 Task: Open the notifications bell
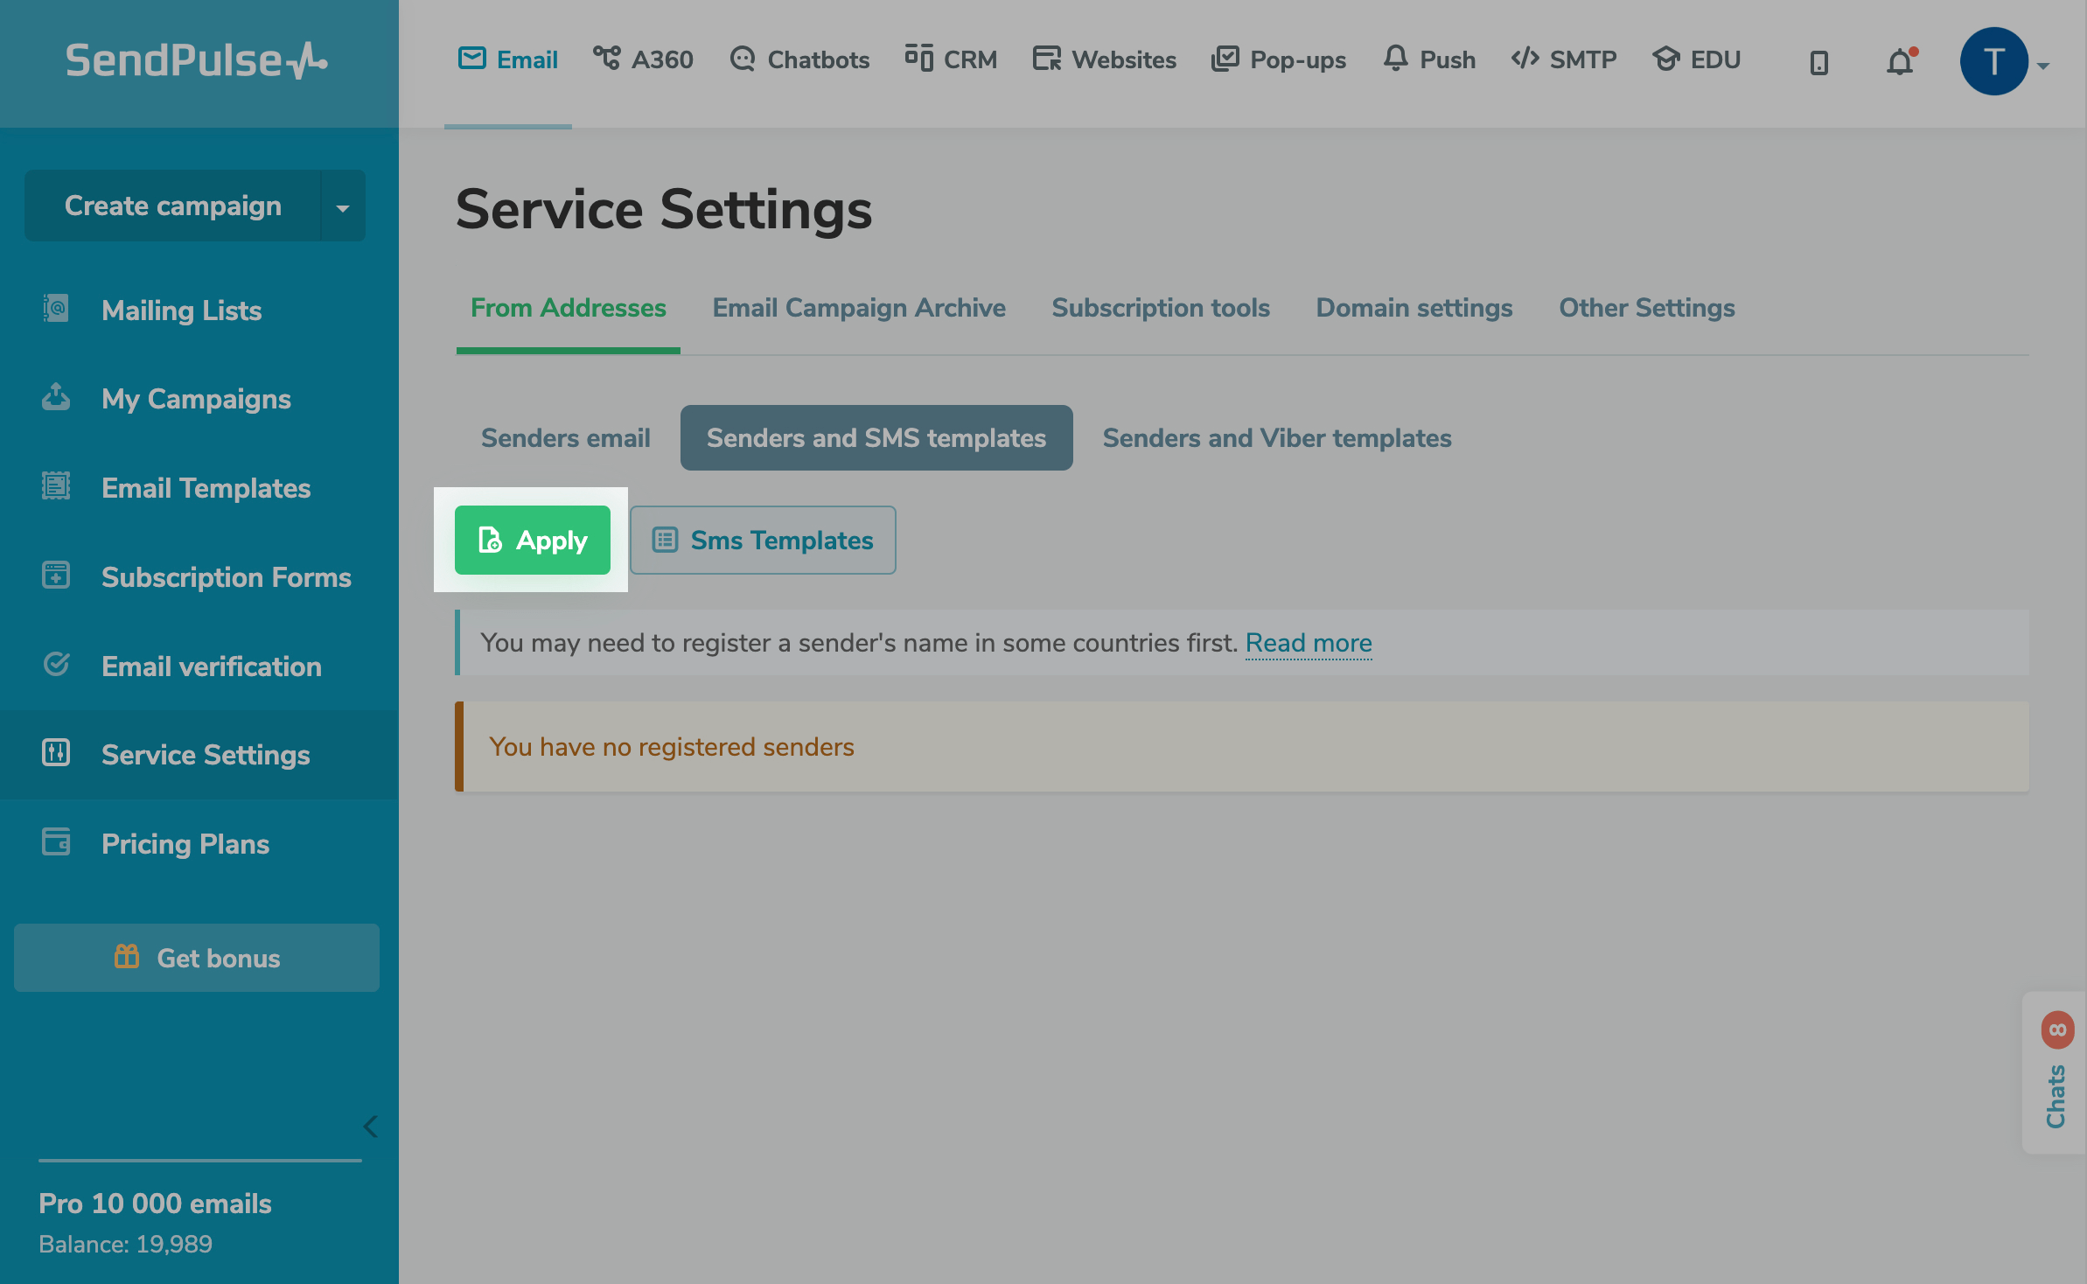pyautogui.click(x=1901, y=61)
